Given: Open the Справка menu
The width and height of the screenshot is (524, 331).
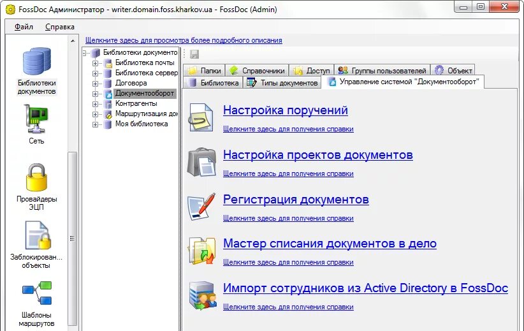Looking at the screenshot, I should click(x=60, y=27).
